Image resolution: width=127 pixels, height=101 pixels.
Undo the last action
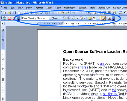click(73, 13)
